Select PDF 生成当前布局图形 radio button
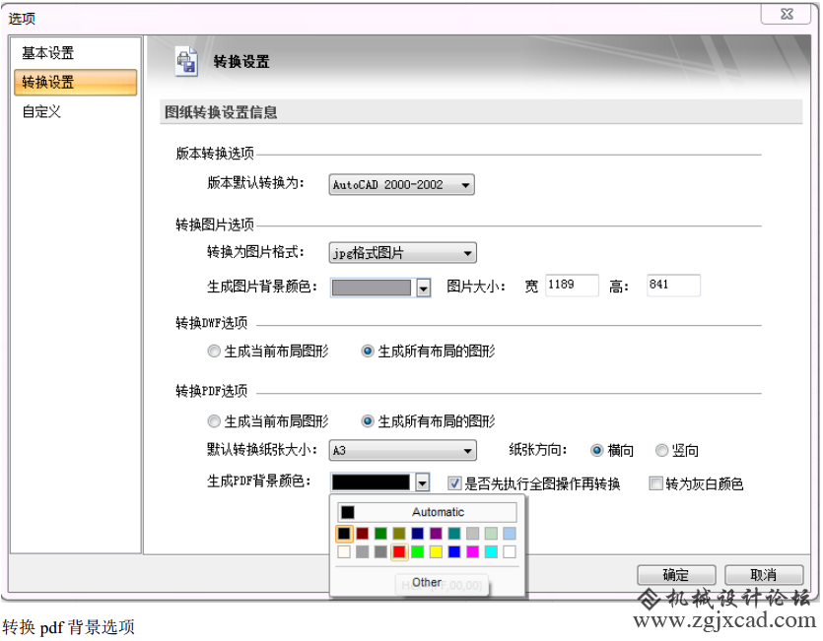 214,421
